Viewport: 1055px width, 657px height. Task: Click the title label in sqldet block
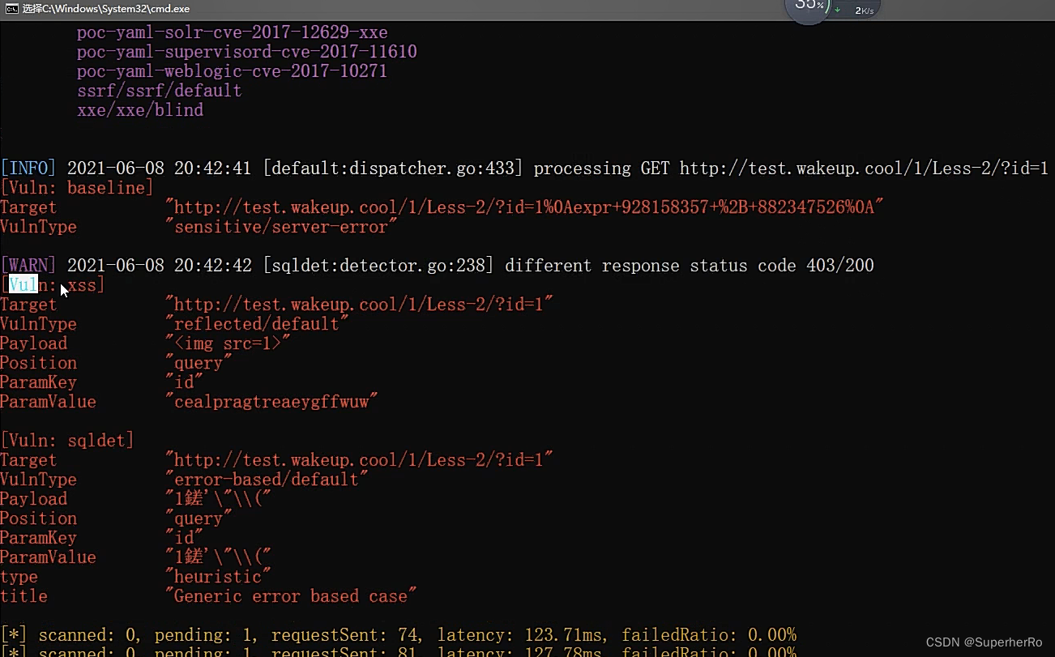23,596
